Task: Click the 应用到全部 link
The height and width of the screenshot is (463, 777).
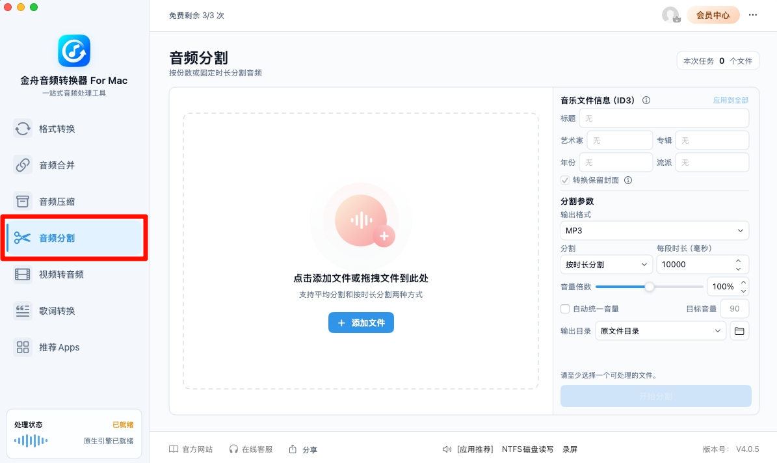Action: click(x=730, y=100)
